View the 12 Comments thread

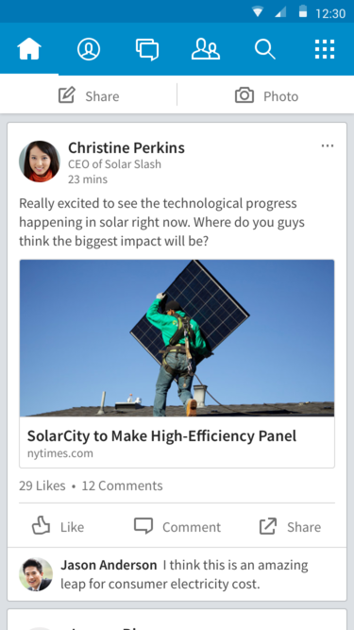tap(123, 485)
